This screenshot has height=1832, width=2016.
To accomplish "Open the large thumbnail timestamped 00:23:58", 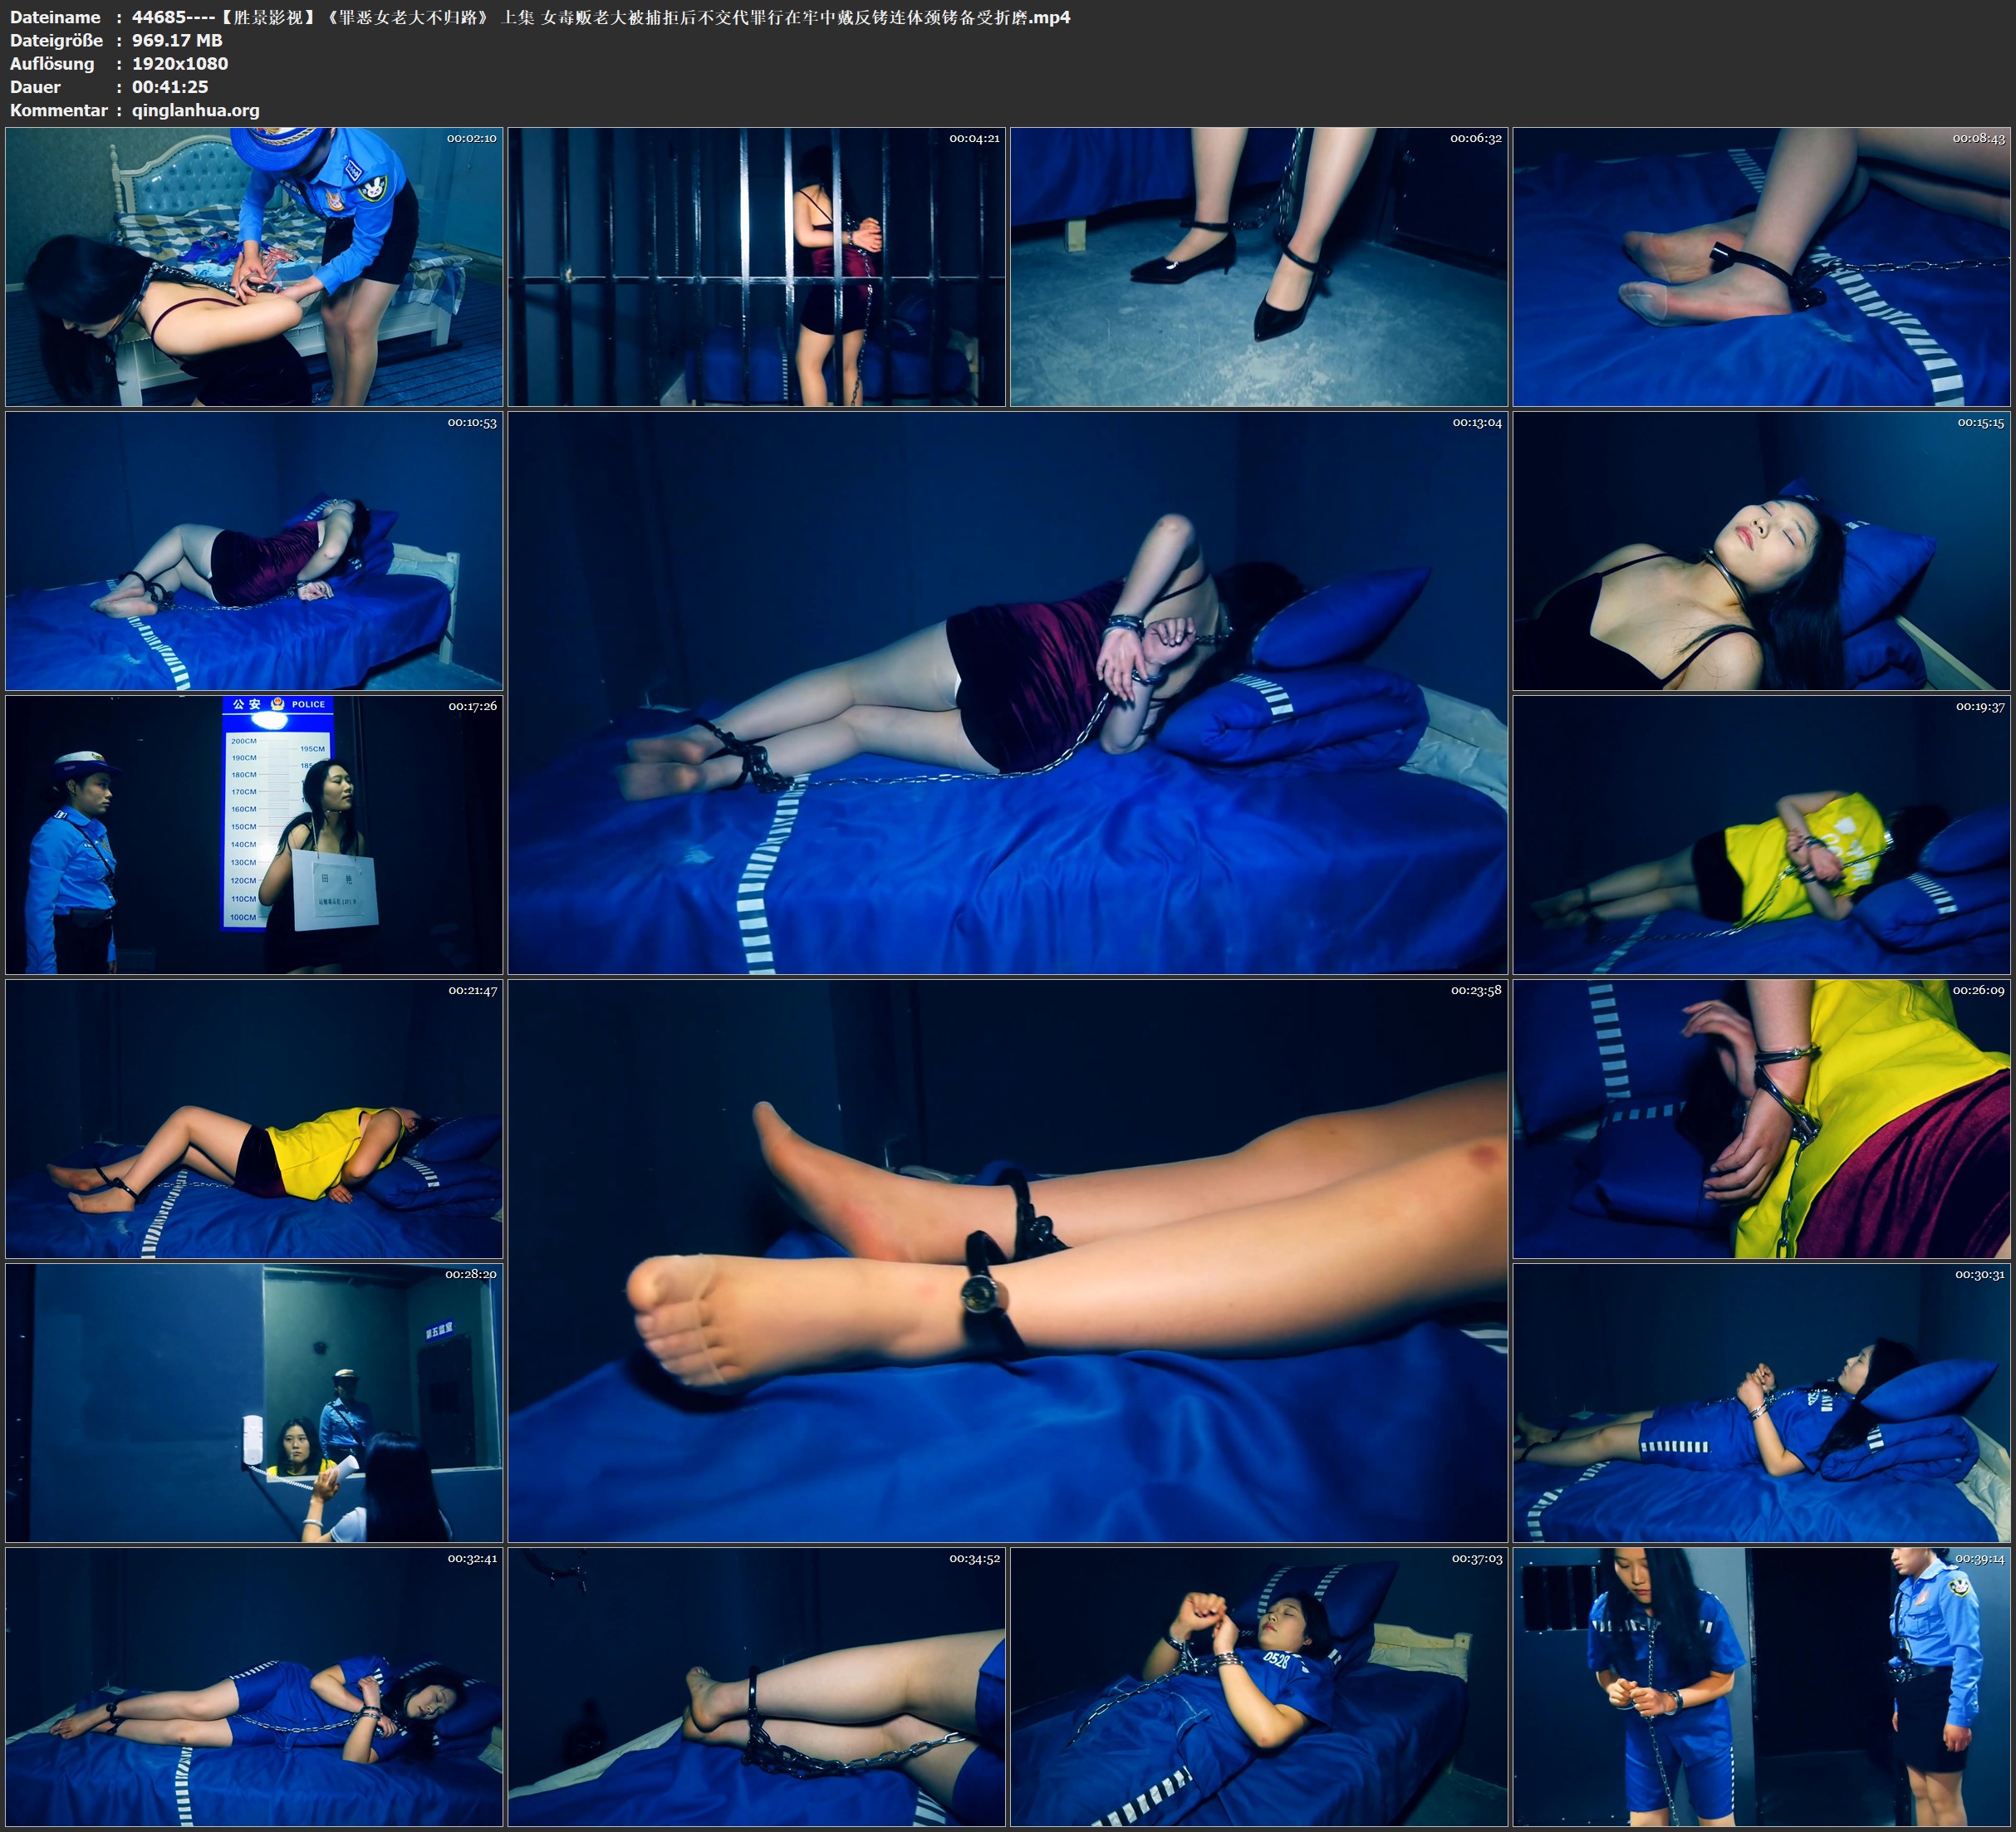I will [x=1007, y=1260].
